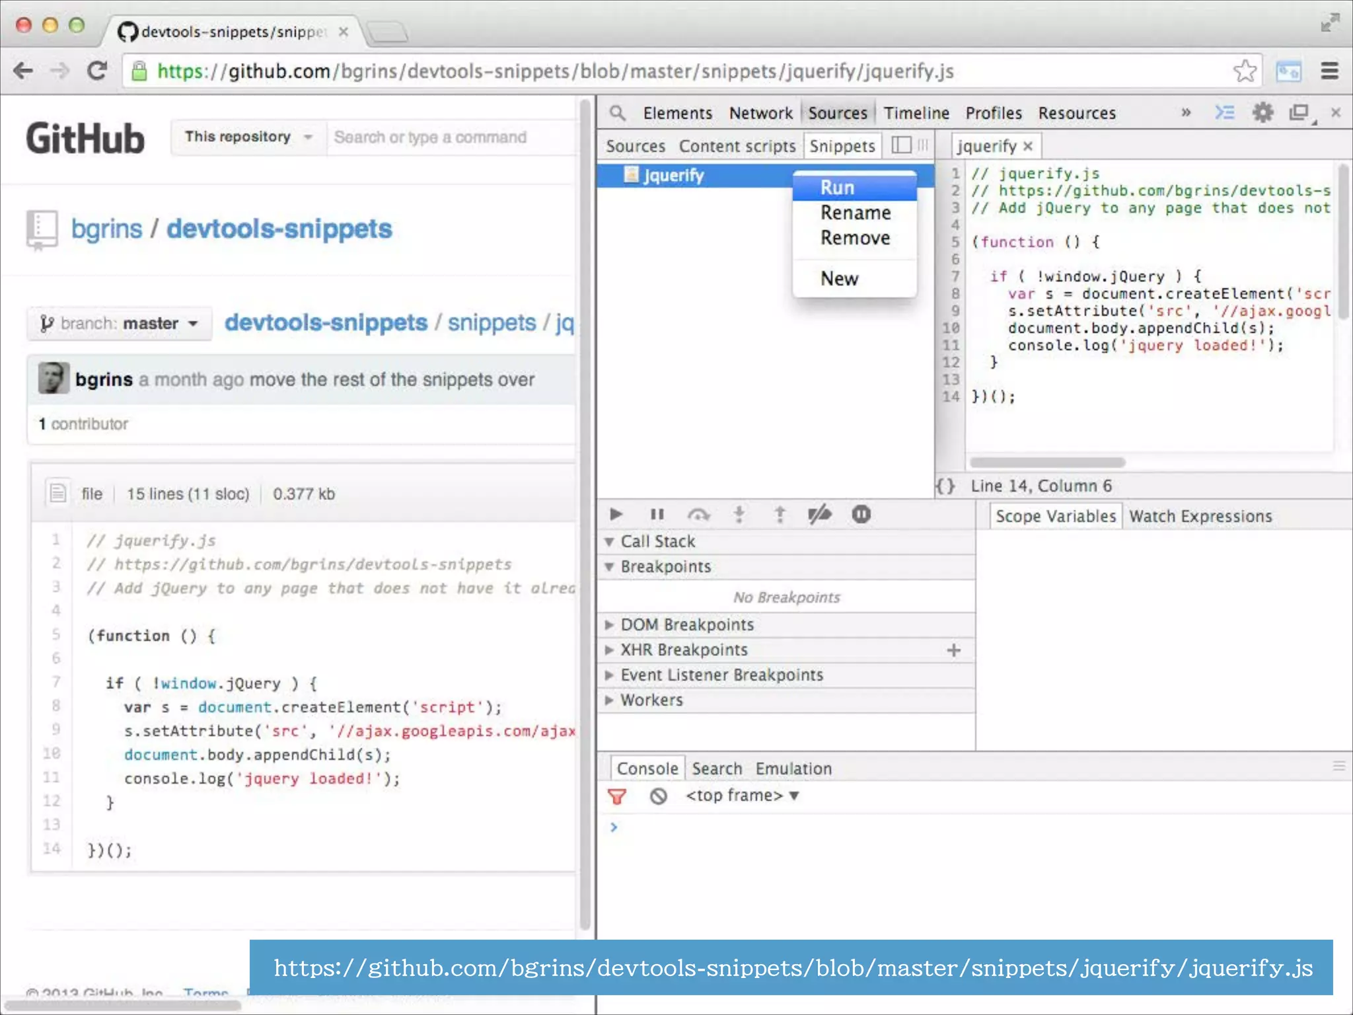Open the devtools-snippets breadcrumb link
Screen dimensions: 1353x1015
coord(326,322)
